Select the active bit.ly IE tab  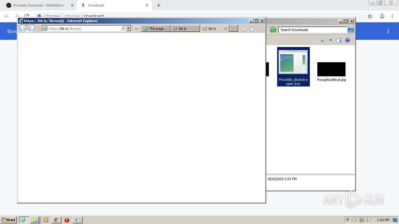click(x=212, y=29)
